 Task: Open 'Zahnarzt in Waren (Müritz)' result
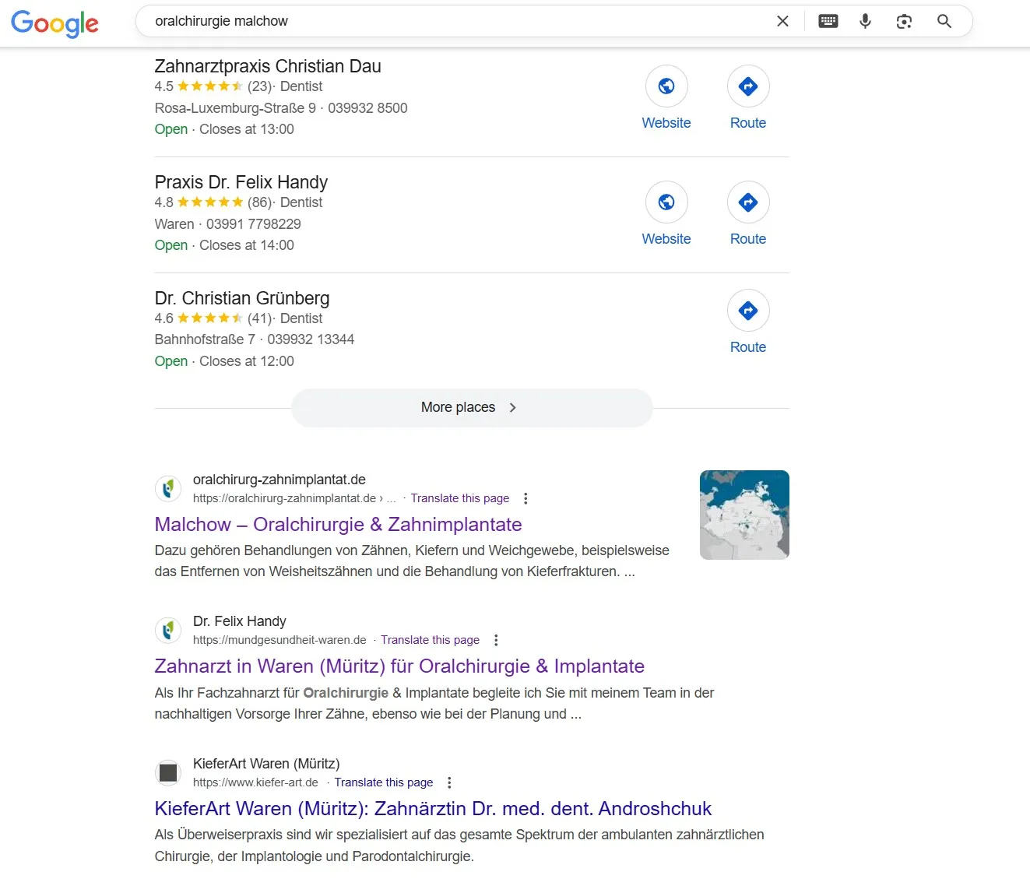(x=399, y=666)
